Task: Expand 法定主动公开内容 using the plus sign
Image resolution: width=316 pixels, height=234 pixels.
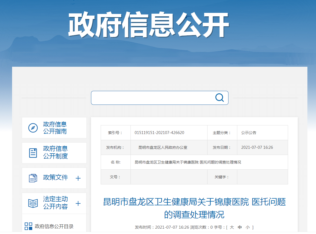Action: [x=78, y=203]
